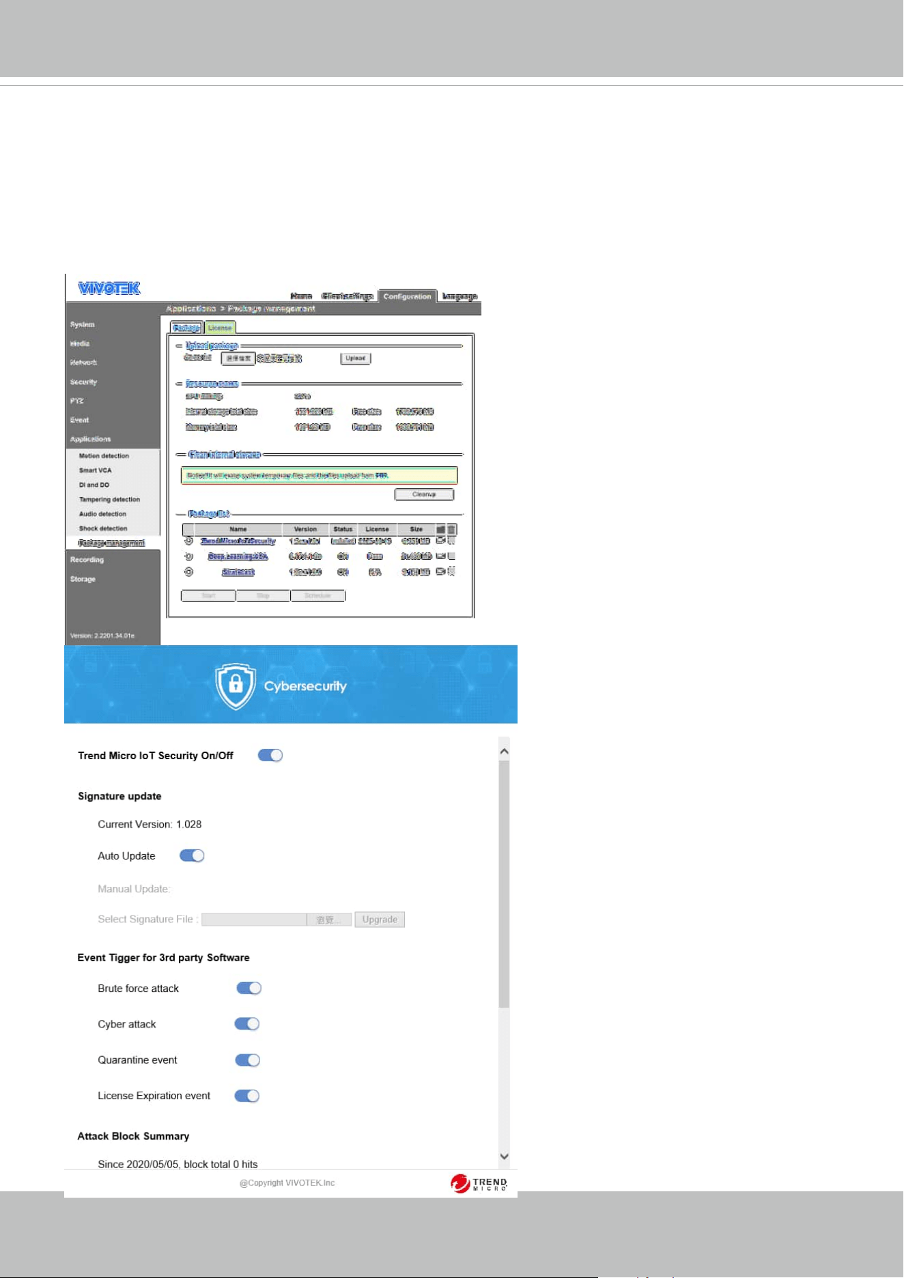Toggle the Auto Update switch
Screen dimensions: 904x1278
tap(192, 855)
